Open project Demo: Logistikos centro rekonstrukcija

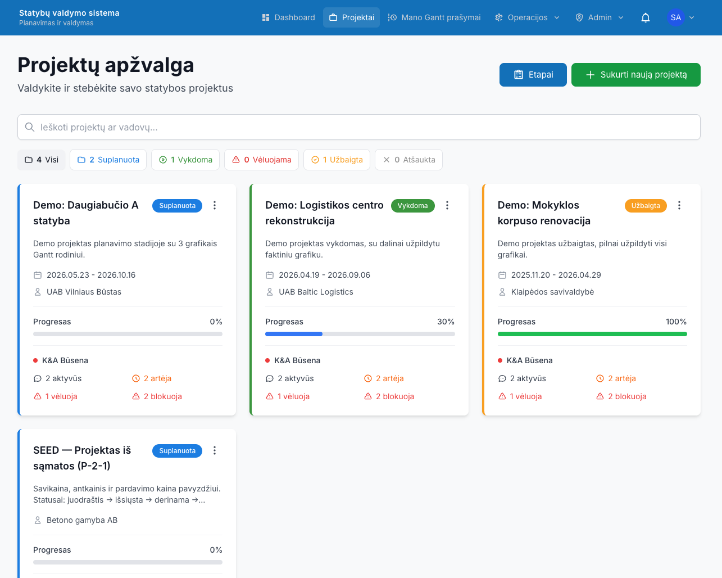[324, 213]
